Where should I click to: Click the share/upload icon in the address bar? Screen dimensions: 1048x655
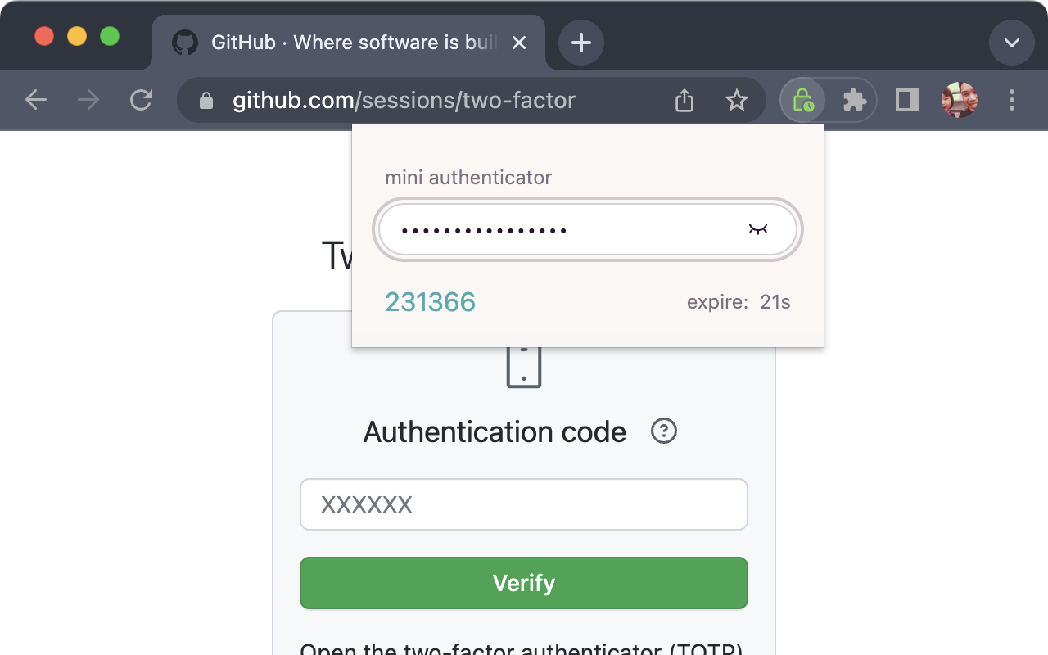pos(684,100)
